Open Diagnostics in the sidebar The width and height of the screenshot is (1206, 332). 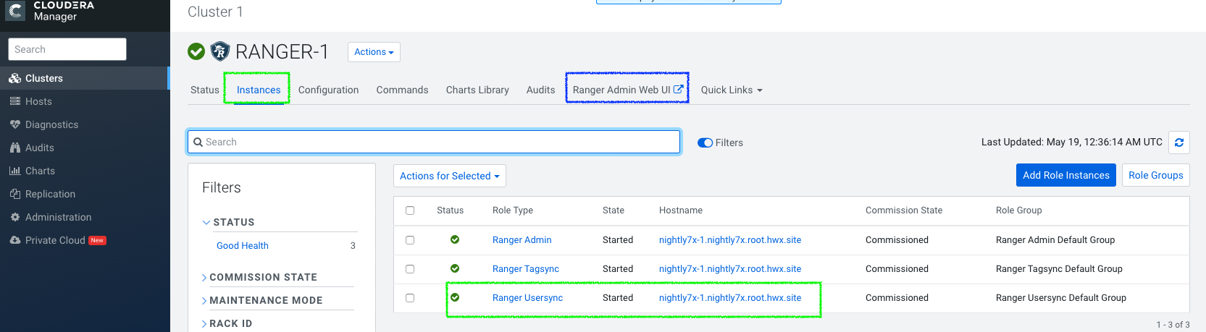click(51, 124)
